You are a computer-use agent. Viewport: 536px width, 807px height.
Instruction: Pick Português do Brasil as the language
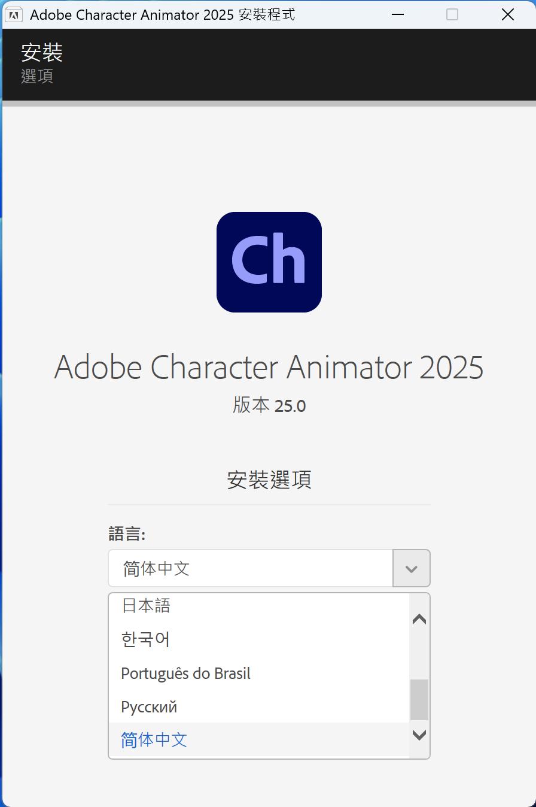tap(185, 673)
